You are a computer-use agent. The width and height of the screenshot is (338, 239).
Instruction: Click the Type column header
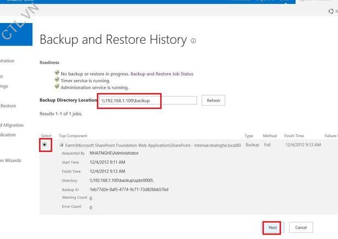249,136
